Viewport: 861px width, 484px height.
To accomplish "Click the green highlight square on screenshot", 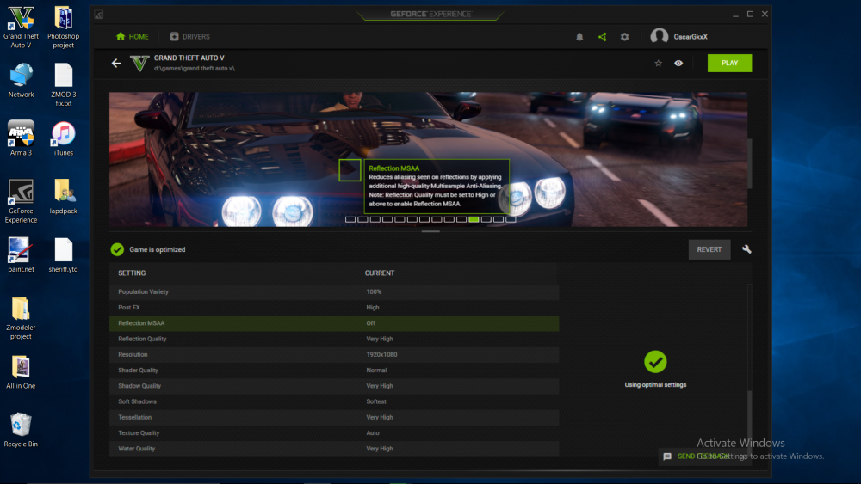I will pyautogui.click(x=350, y=170).
